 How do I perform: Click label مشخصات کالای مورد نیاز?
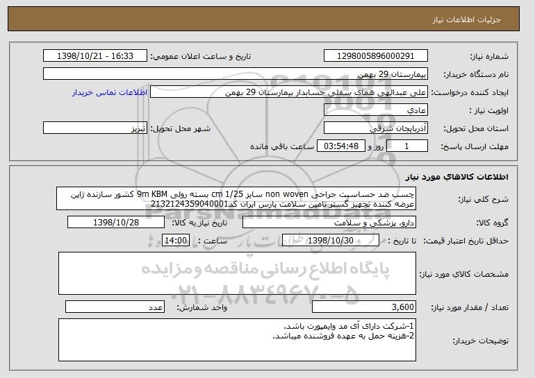coord(463,274)
